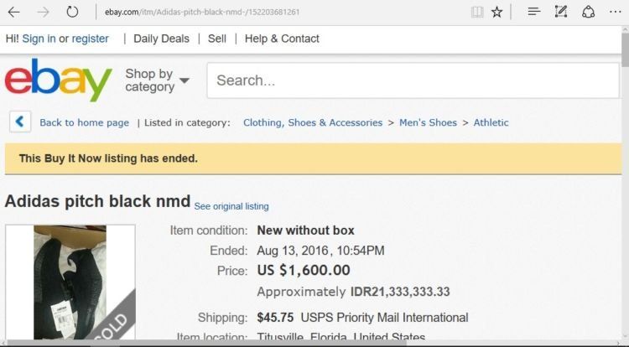Open reading view book icon

click(x=477, y=12)
